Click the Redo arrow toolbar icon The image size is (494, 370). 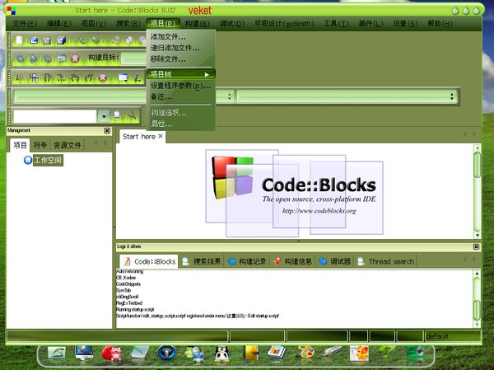(96, 40)
